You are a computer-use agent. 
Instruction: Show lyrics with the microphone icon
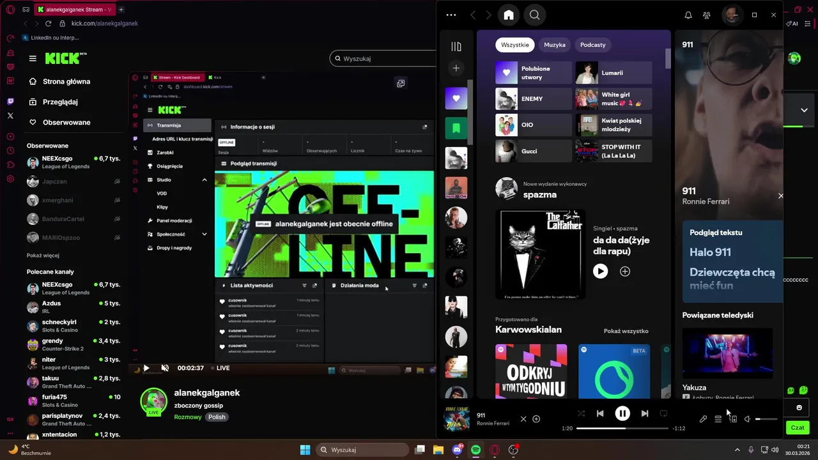point(703,419)
